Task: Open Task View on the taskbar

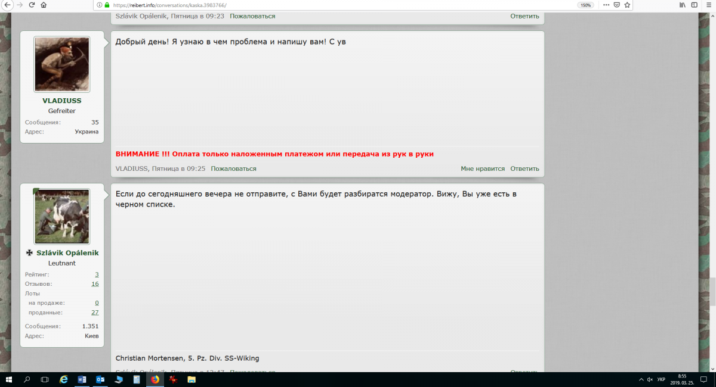Action: pyautogui.click(x=45, y=379)
